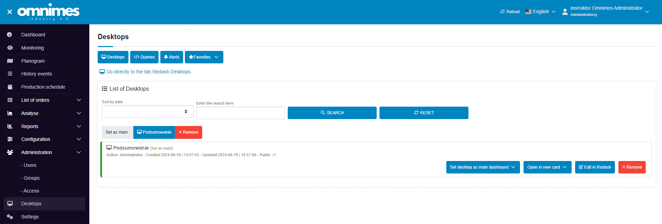Click the Administration users icon
The width and height of the screenshot is (662, 224).
point(10,152)
